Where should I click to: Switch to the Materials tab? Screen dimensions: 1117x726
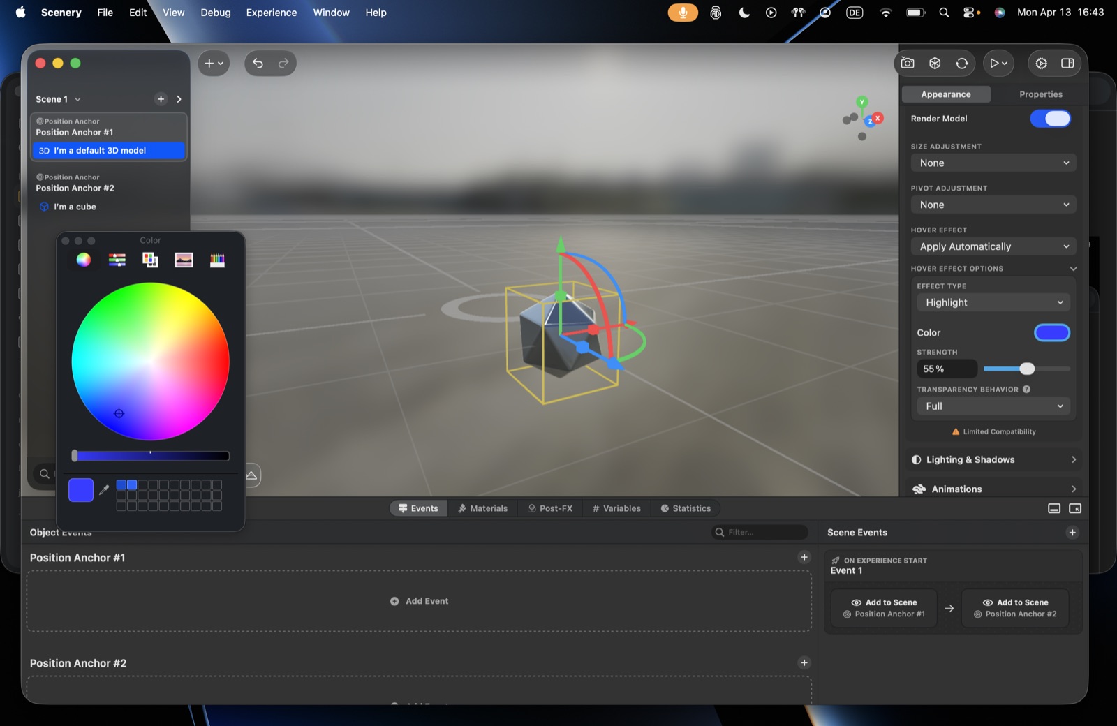(x=482, y=508)
